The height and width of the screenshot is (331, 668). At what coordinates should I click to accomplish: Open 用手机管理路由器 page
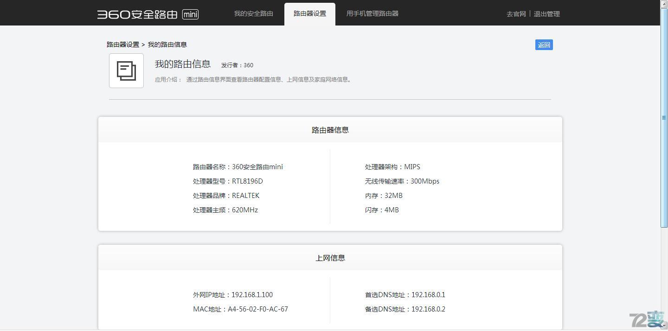(372, 13)
